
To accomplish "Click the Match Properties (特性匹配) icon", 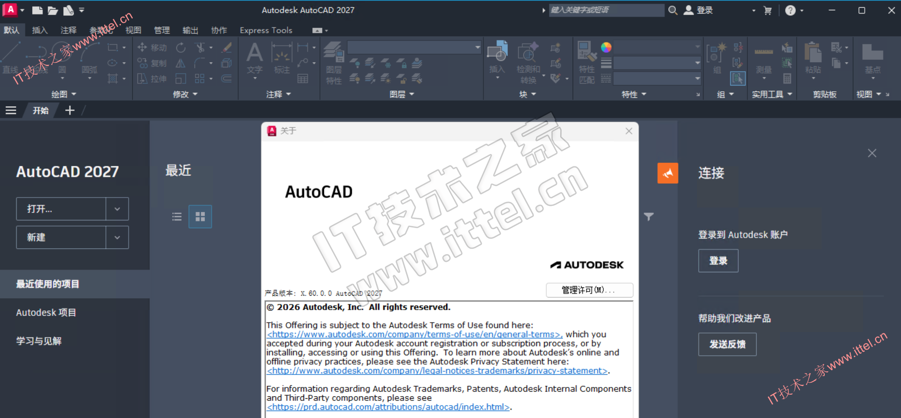I will point(587,53).
